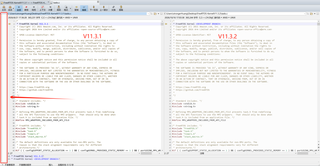Click yellow copy-to-right arrow on line 2
This screenshot has height=166, width=320.
point(9,24)
